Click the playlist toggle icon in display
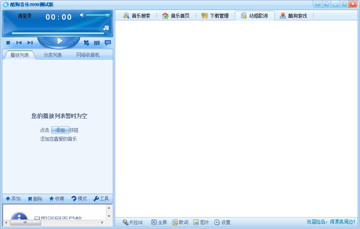 [x=106, y=28]
